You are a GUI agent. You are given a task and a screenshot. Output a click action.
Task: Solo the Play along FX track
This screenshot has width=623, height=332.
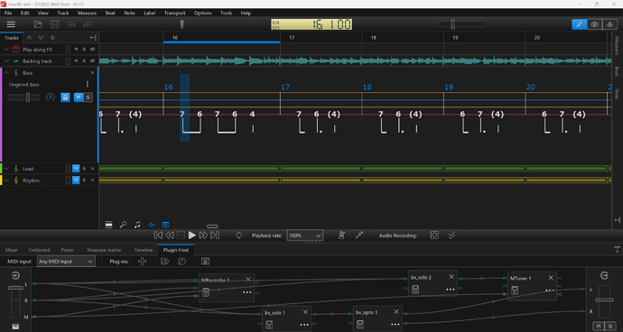point(84,50)
